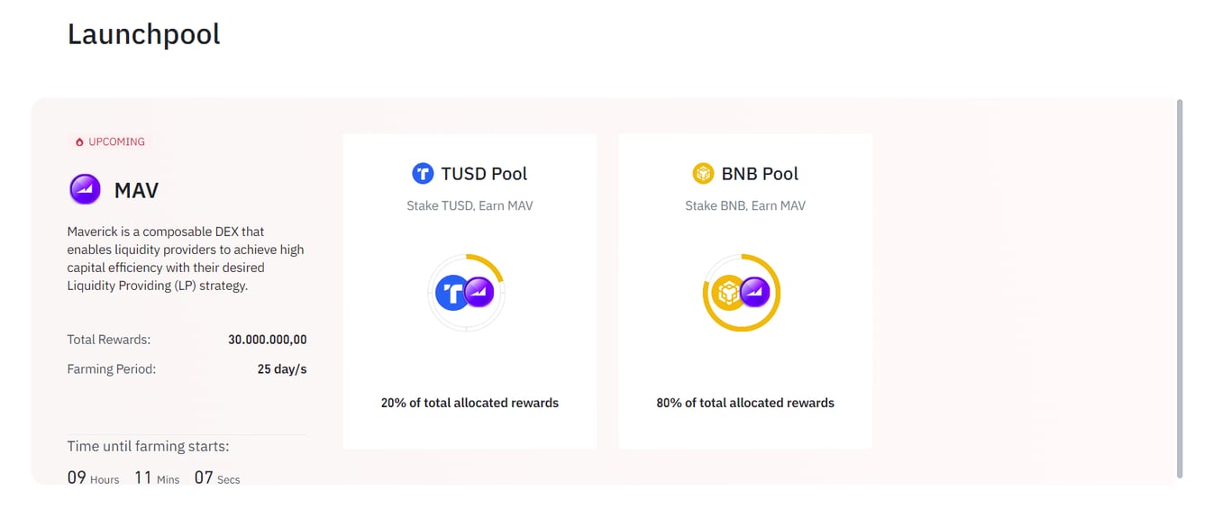Select the MAV project name
Viewport: 1231px width, 518px height.
coord(136,191)
